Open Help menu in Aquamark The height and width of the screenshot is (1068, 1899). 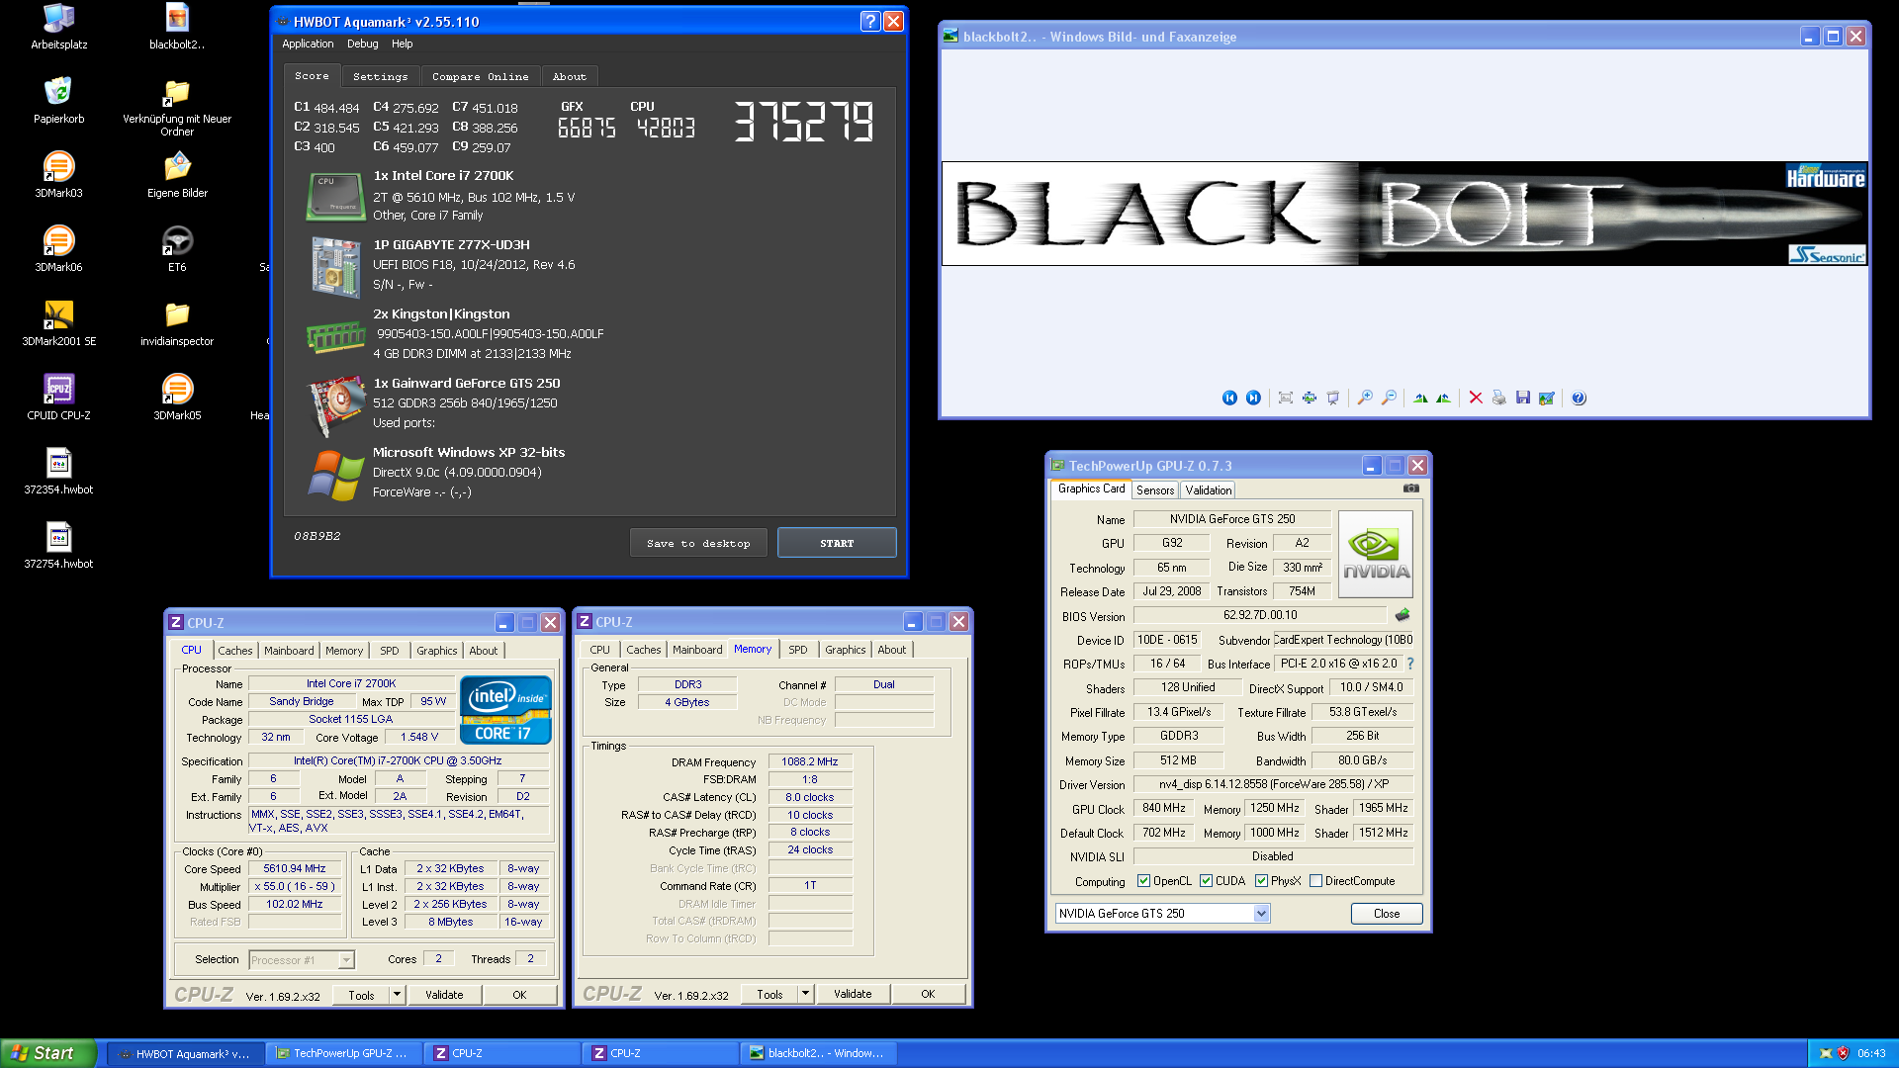pos(402,44)
